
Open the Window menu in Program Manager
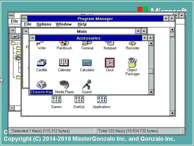point(64,24)
